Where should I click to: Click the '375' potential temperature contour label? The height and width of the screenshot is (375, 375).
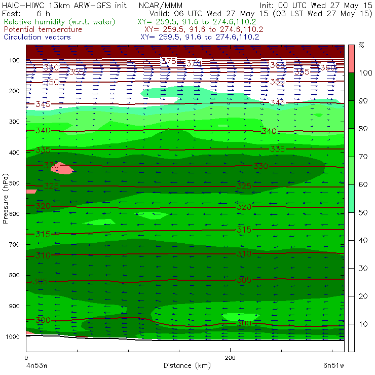tap(169, 61)
